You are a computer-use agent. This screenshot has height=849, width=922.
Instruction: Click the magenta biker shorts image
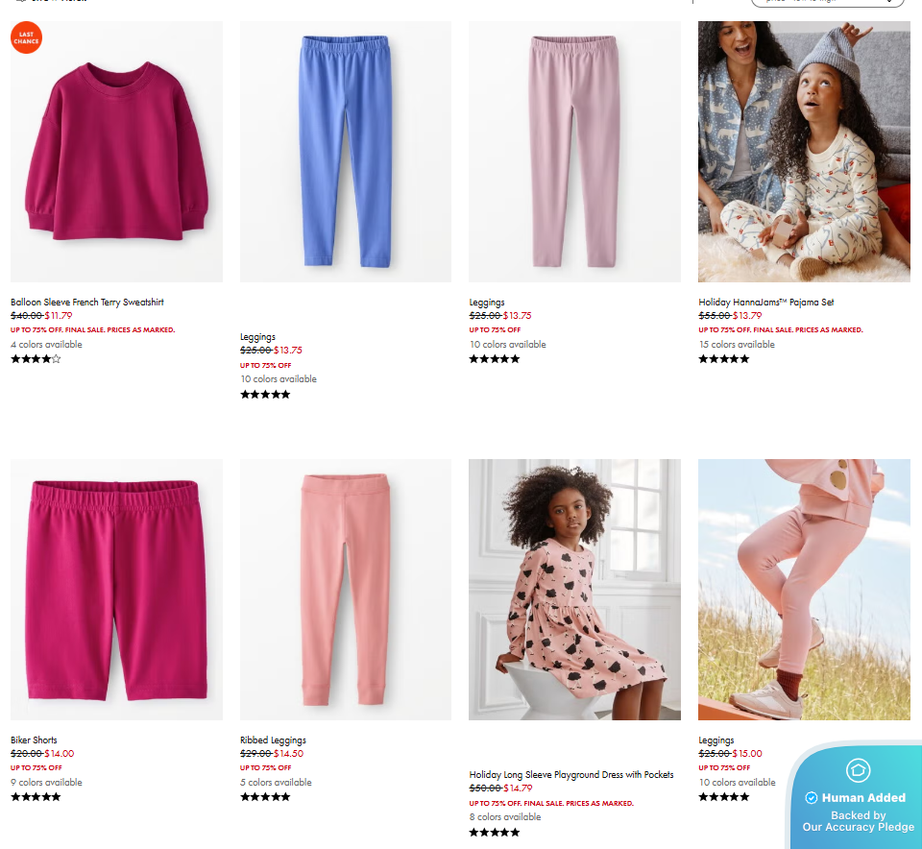(116, 589)
